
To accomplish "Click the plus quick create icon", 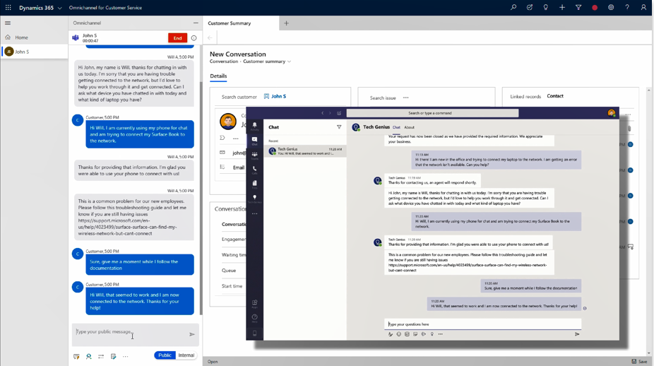I will pos(562,8).
